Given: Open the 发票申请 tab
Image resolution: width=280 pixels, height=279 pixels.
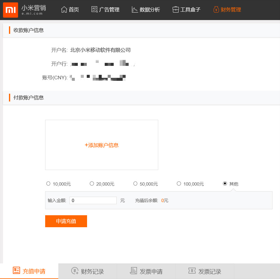Looking at the screenshot, I should [146, 271].
